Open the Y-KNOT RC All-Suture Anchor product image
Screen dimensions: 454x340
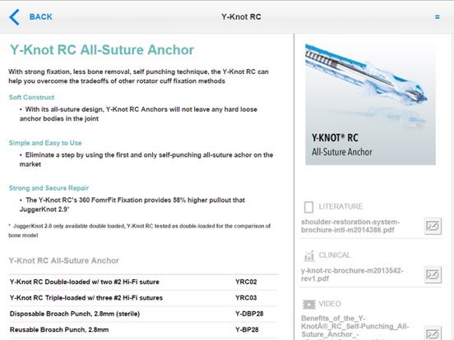(370, 103)
